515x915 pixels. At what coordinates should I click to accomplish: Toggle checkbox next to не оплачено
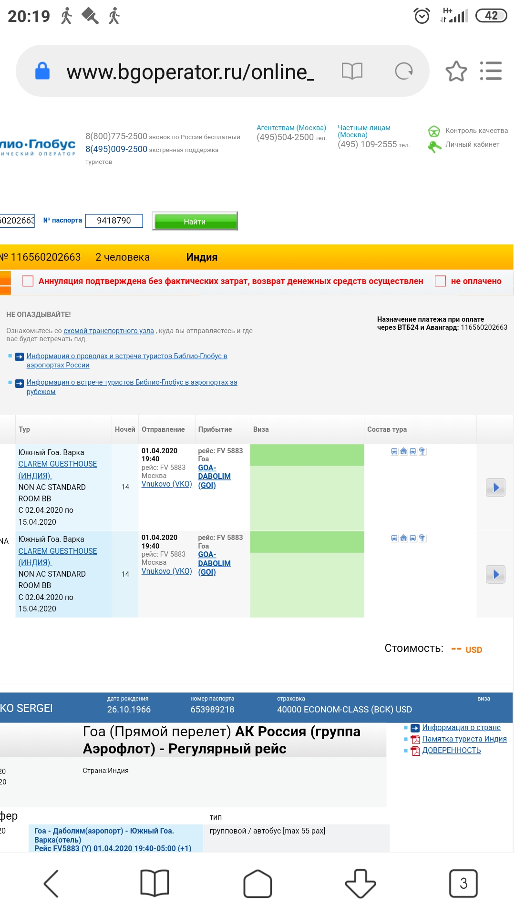point(440,281)
